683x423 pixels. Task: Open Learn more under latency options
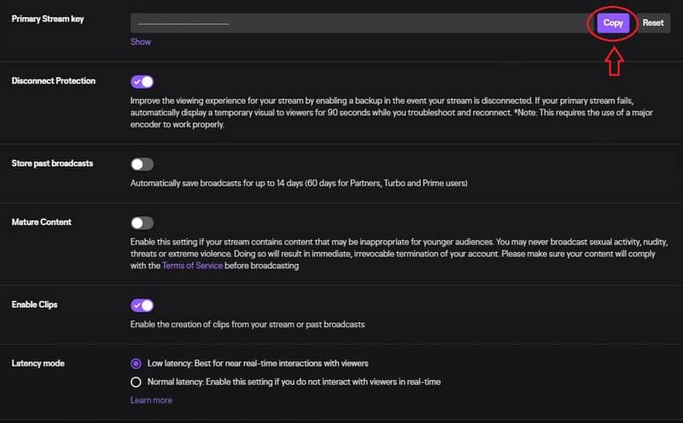coord(151,400)
